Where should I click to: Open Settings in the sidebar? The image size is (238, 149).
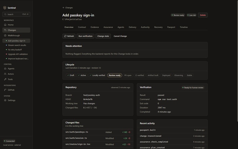click(16, 100)
